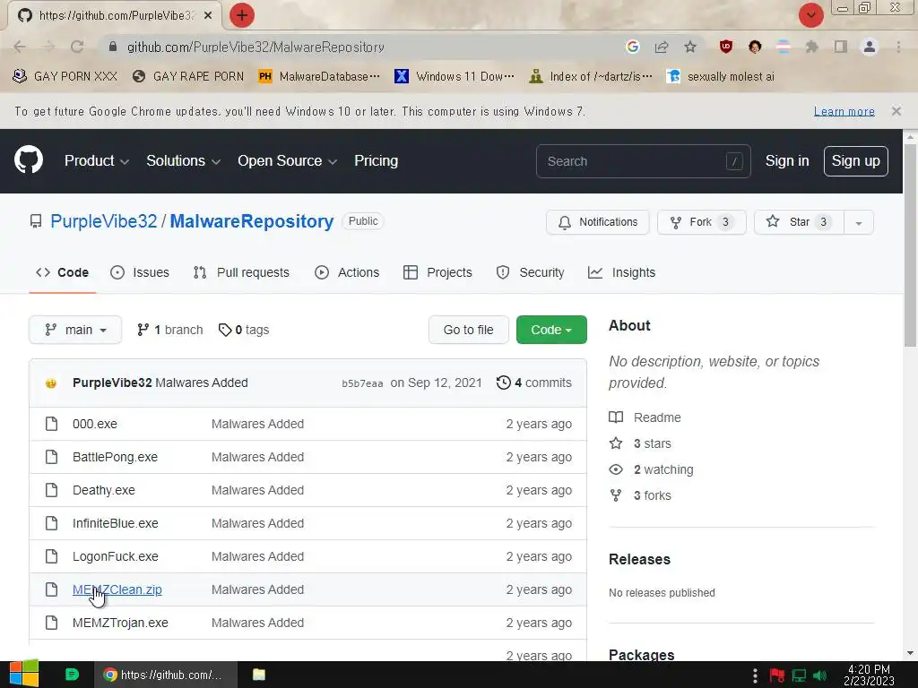Click the file icon beside InfiniteBlue.exe
This screenshot has width=918, height=688.
click(x=51, y=523)
